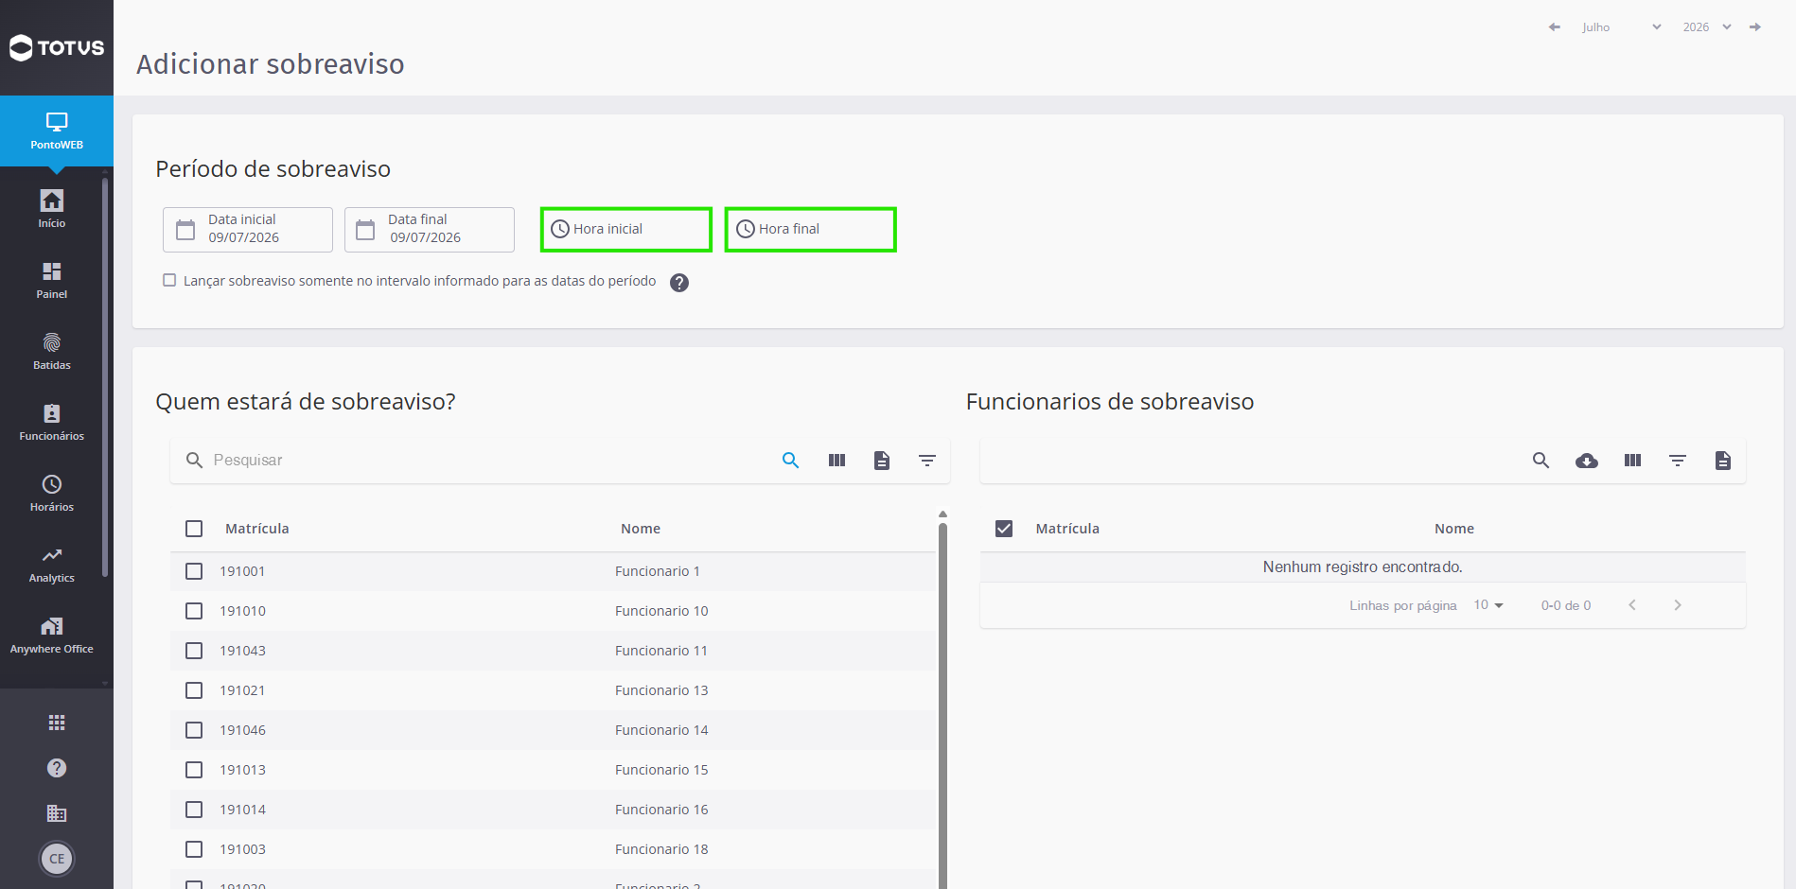Toggle Lançar sobreaviso somente no intervalo checkbox

169,280
